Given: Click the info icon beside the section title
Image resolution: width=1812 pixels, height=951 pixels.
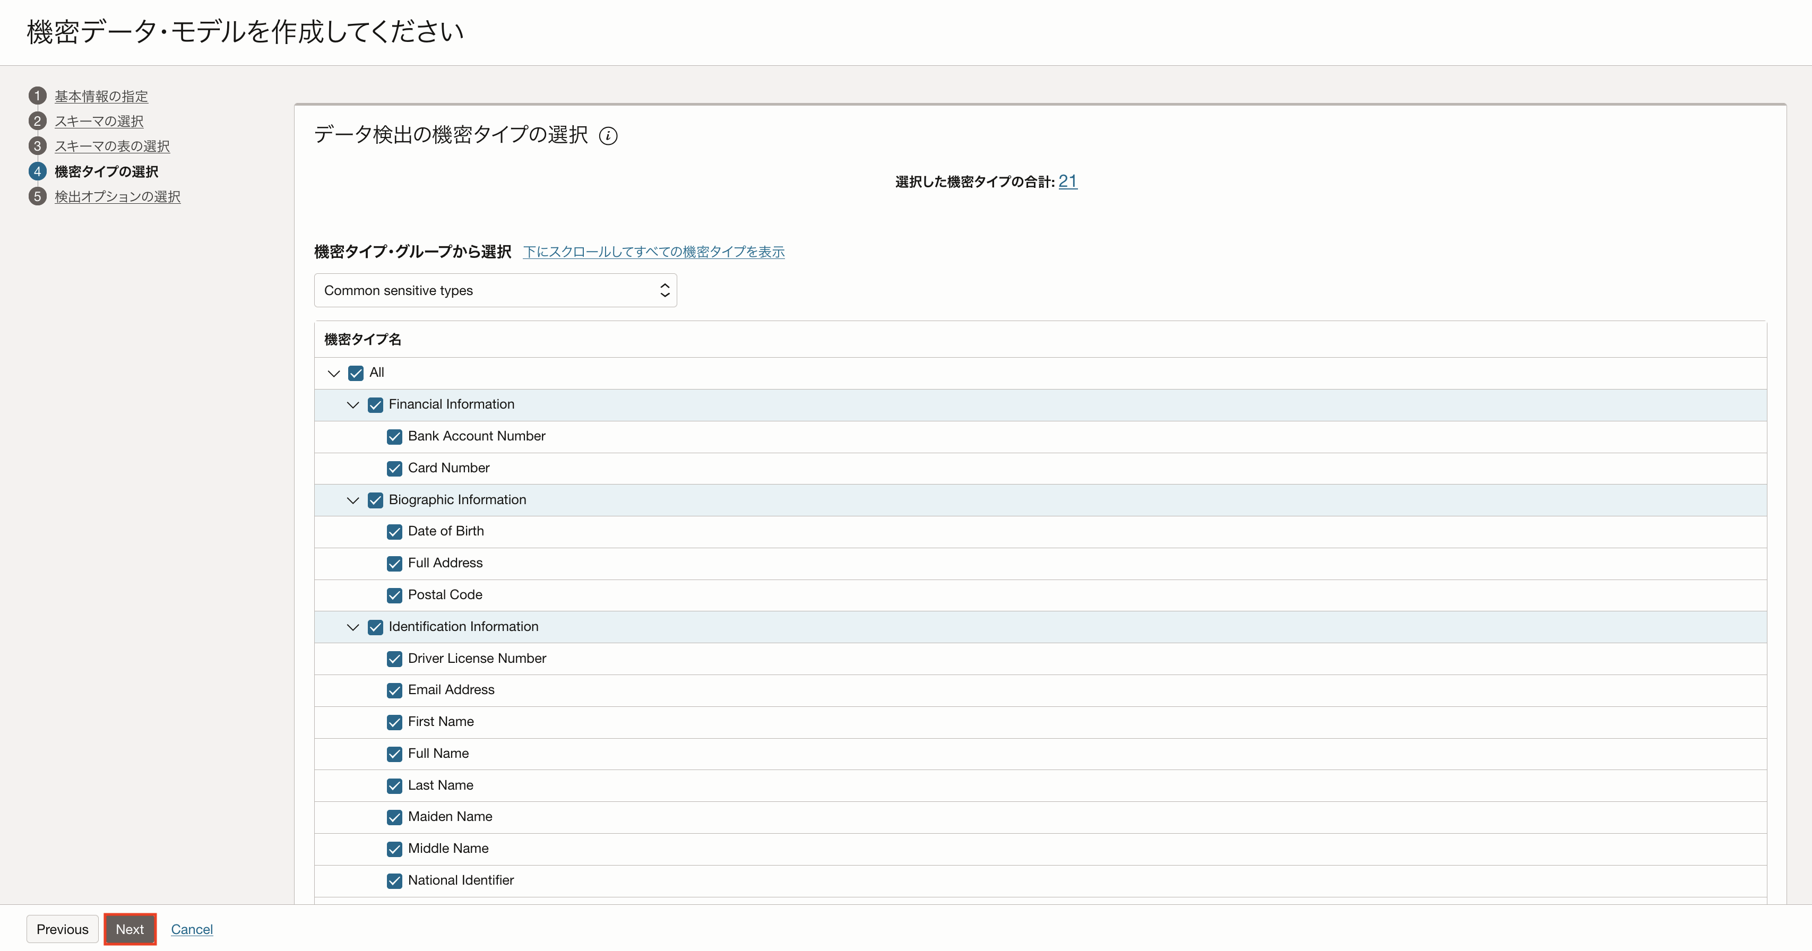Looking at the screenshot, I should tap(608, 136).
